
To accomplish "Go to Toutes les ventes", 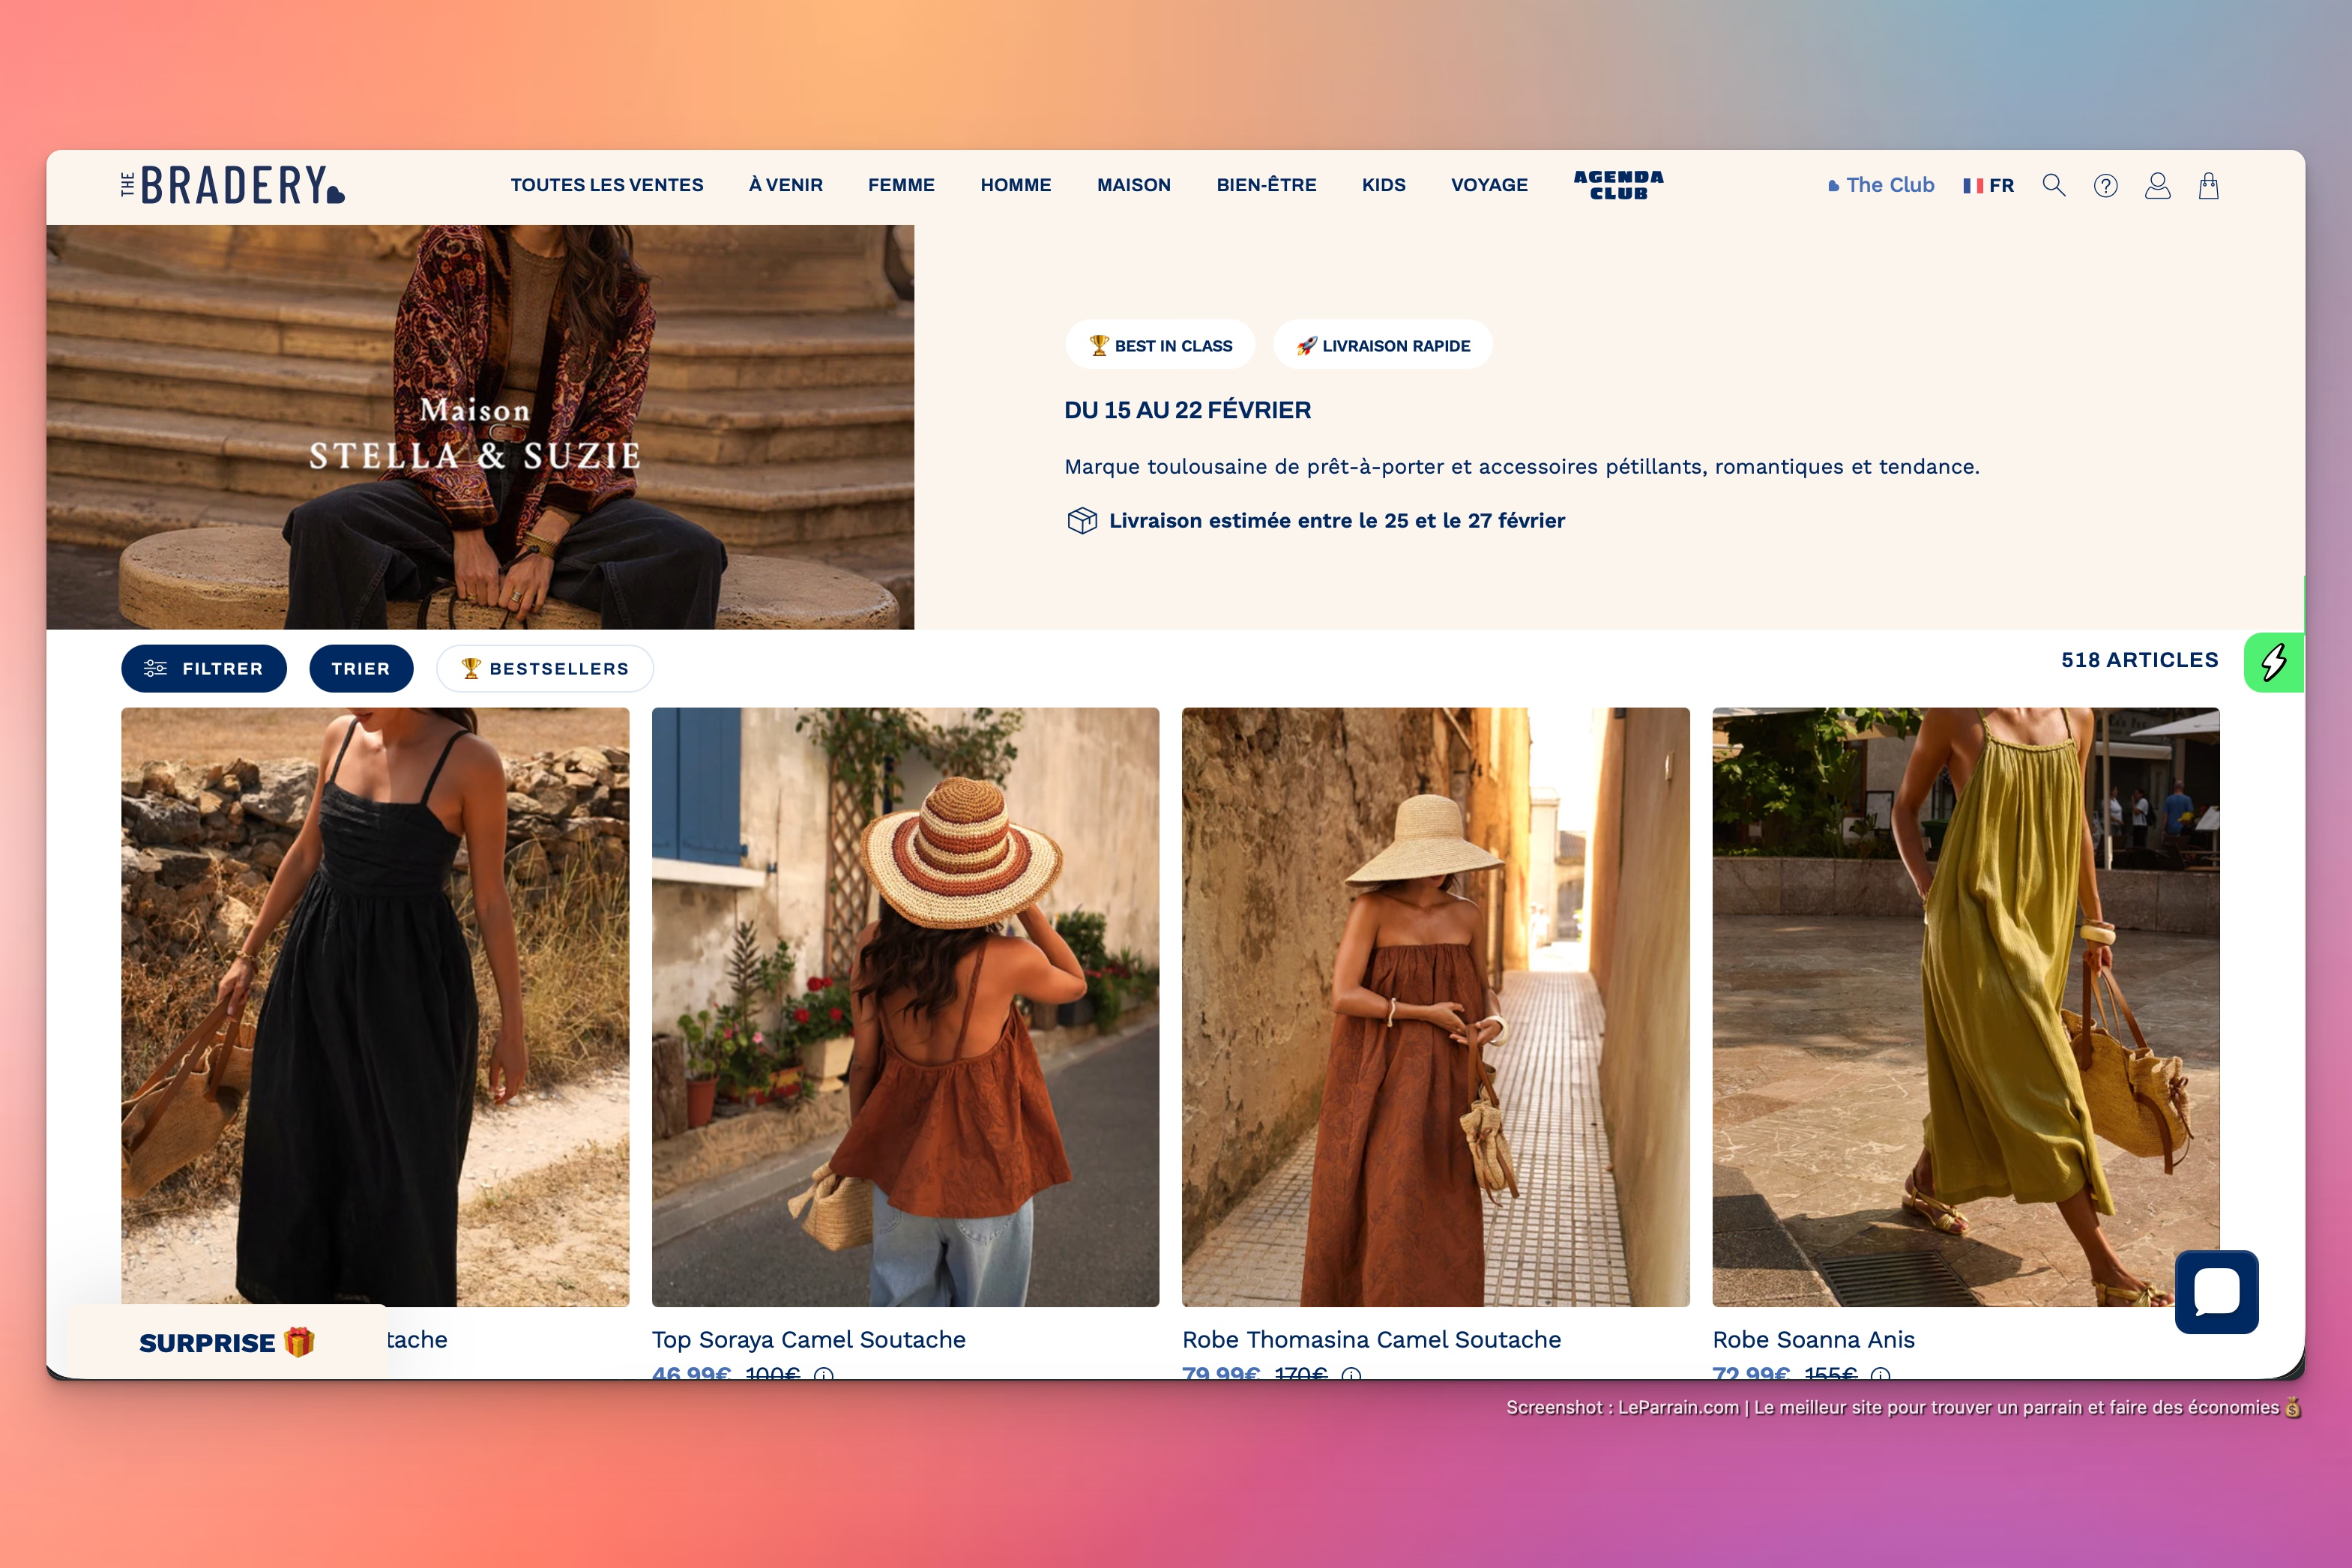I will tap(607, 186).
